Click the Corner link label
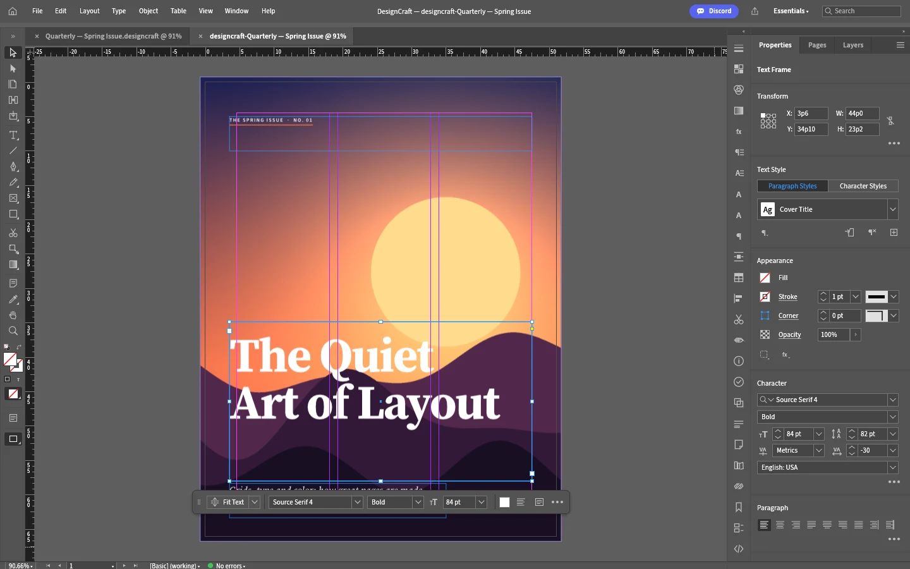This screenshot has width=910, height=569. click(789, 315)
